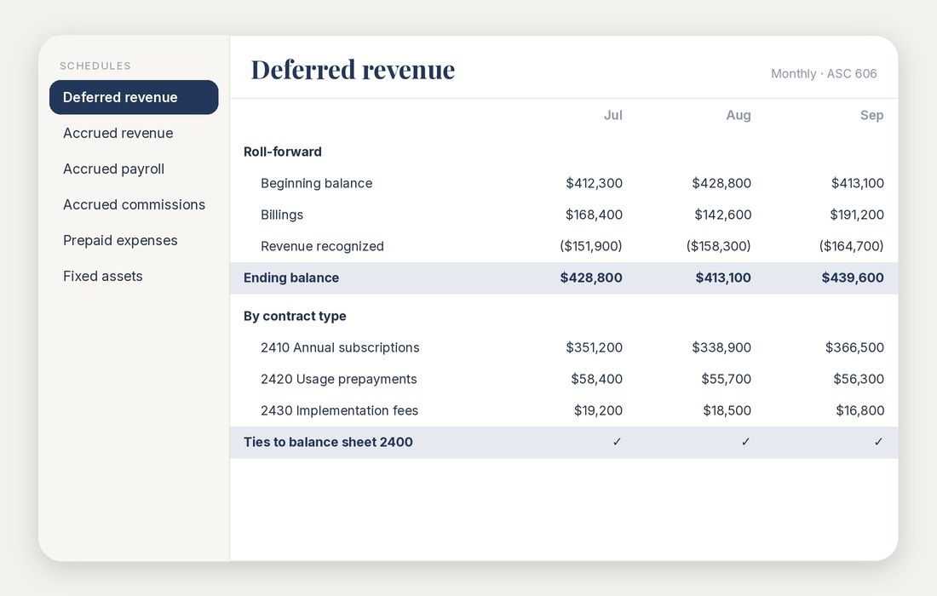The width and height of the screenshot is (937, 596).
Task: Click the Aug checkmark in Ties to balance sheet row
Action: click(746, 442)
